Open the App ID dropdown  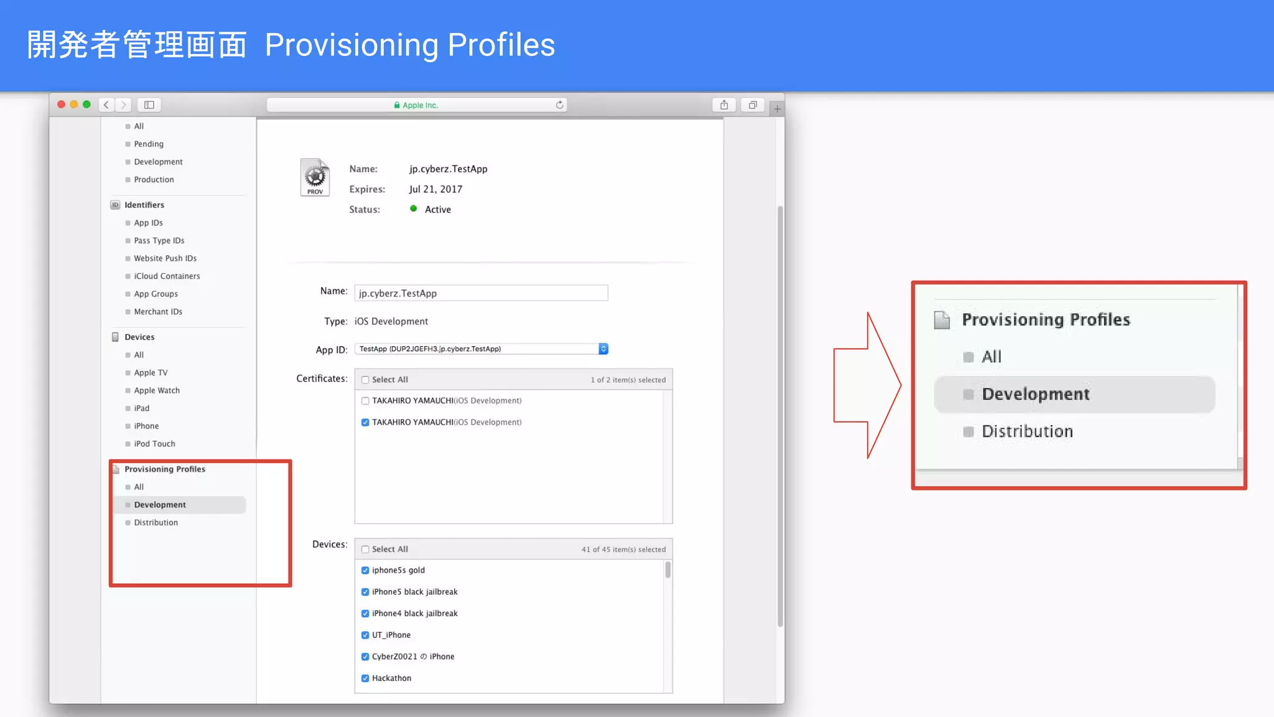point(481,349)
